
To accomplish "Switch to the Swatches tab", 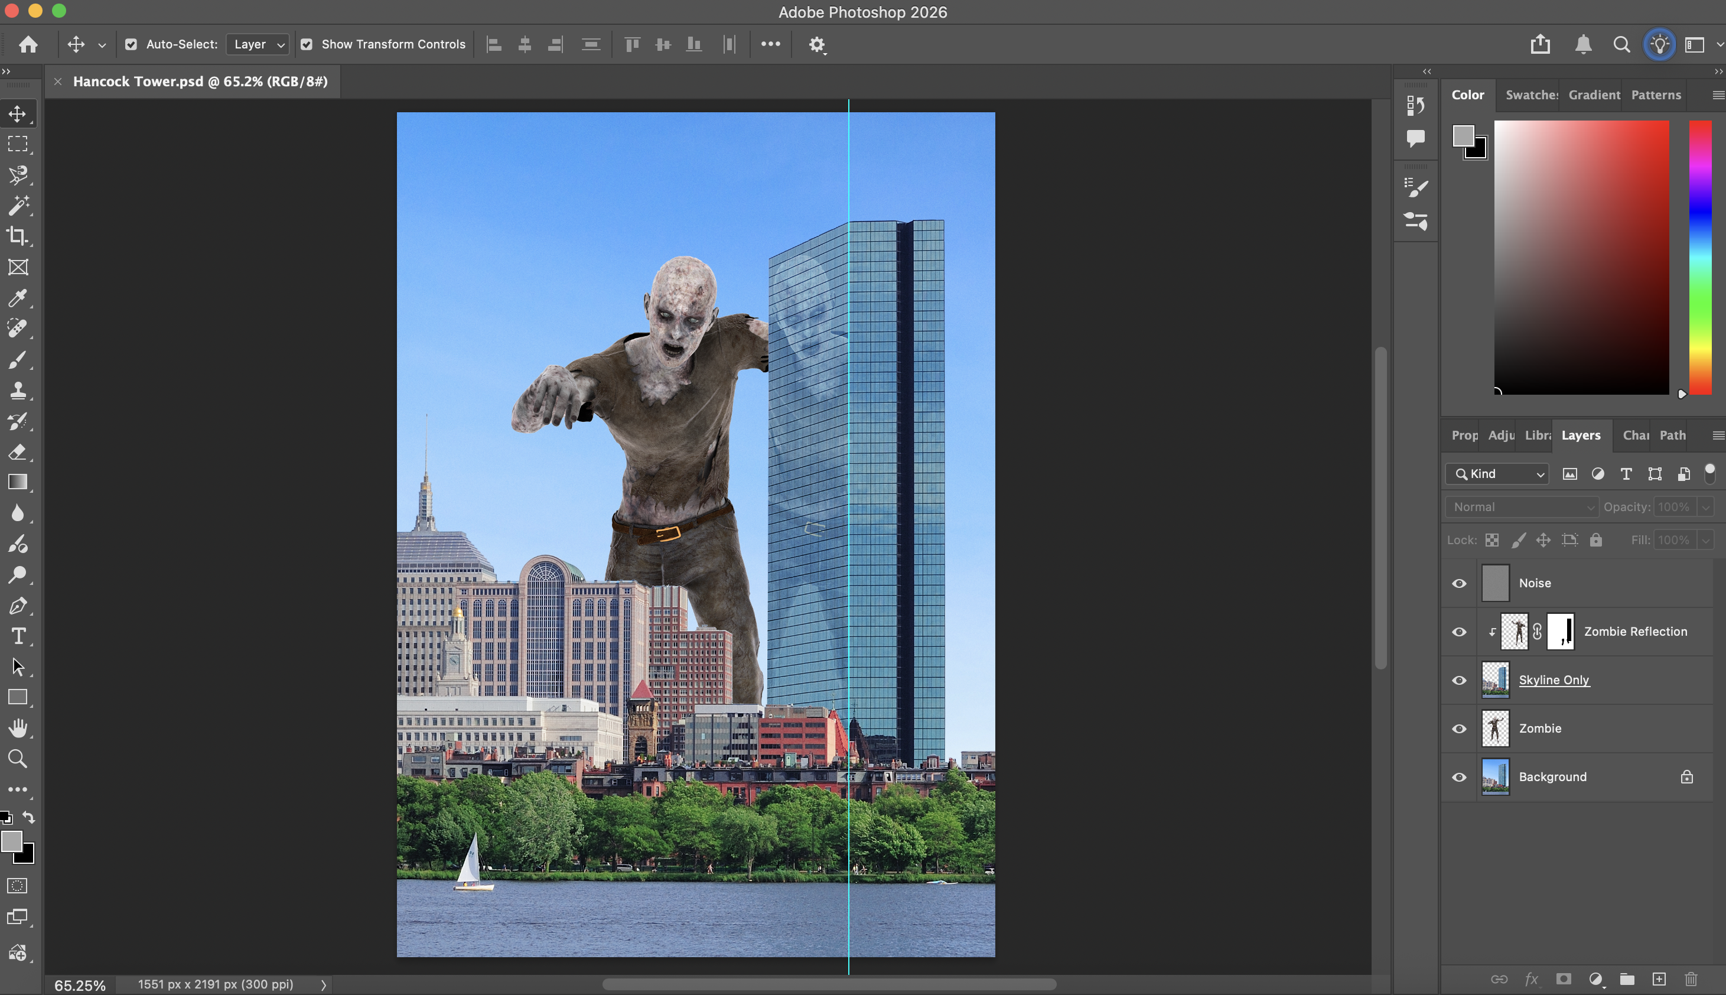I will [x=1530, y=95].
